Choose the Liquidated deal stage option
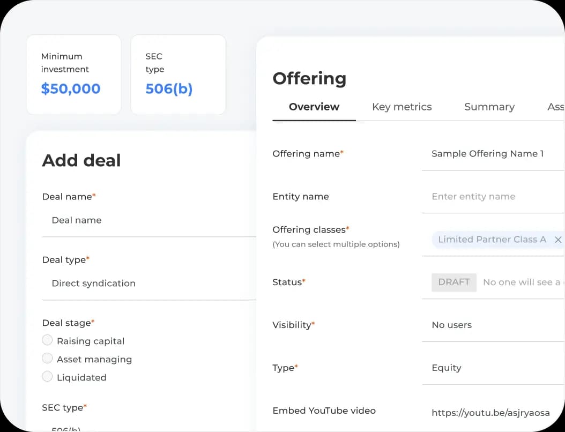The width and height of the screenshot is (565, 432). tap(47, 377)
